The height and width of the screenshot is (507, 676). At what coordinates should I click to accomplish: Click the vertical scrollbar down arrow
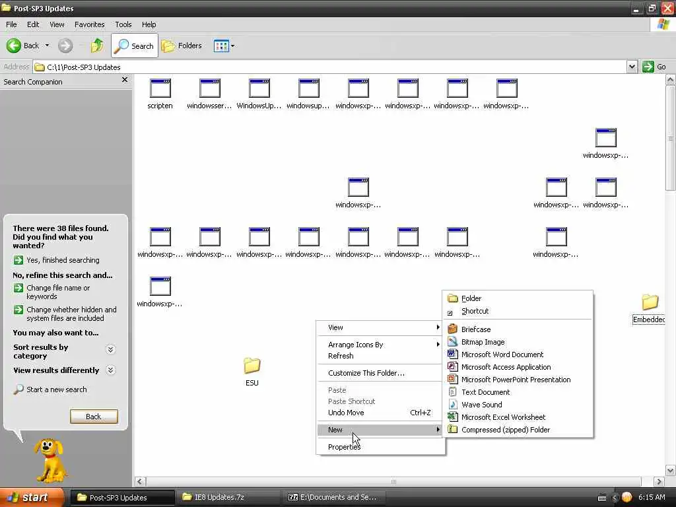coord(671,470)
